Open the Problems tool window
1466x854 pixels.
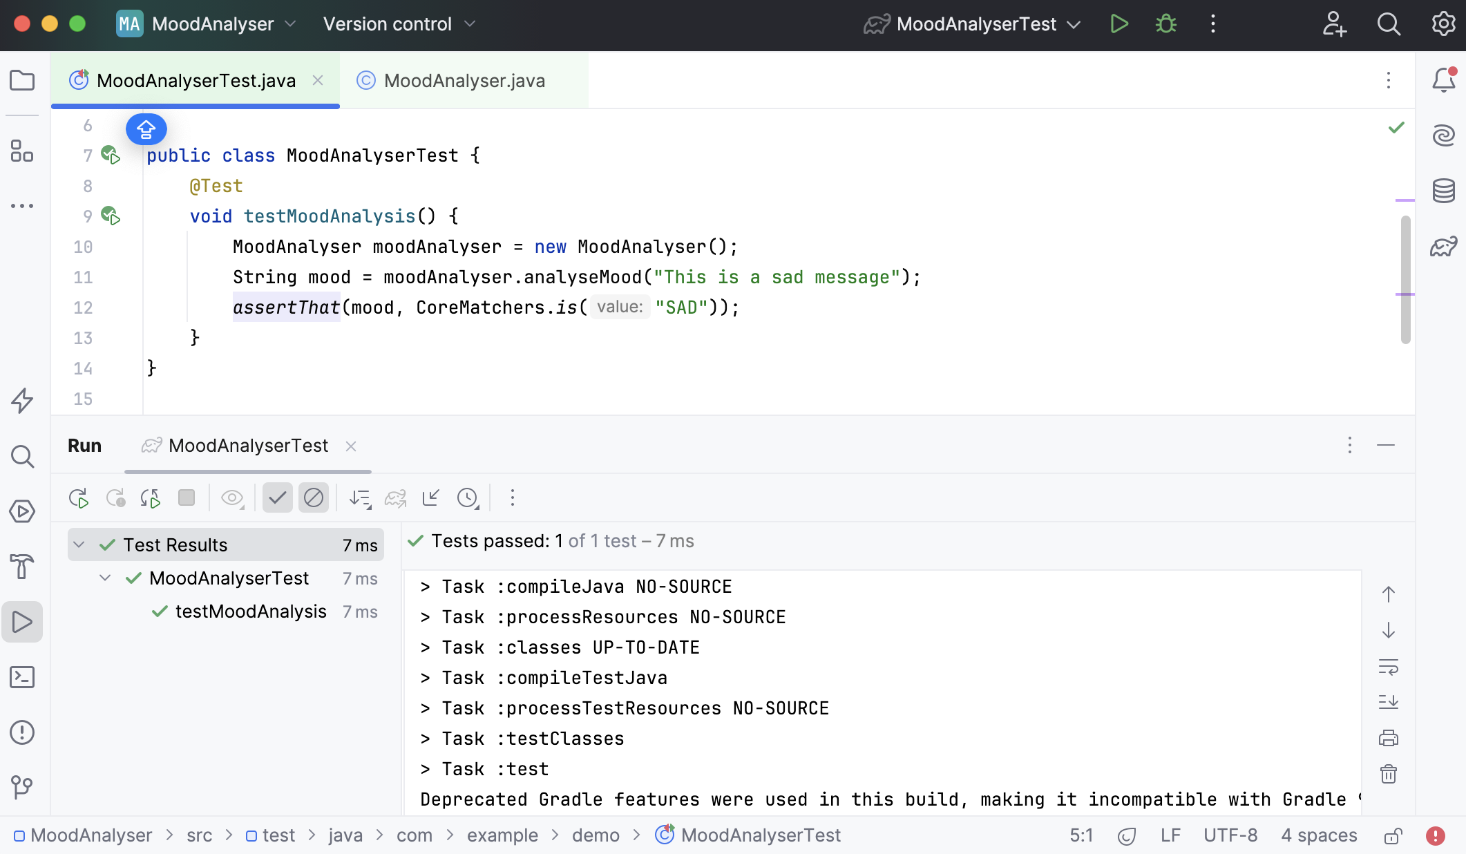click(23, 732)
